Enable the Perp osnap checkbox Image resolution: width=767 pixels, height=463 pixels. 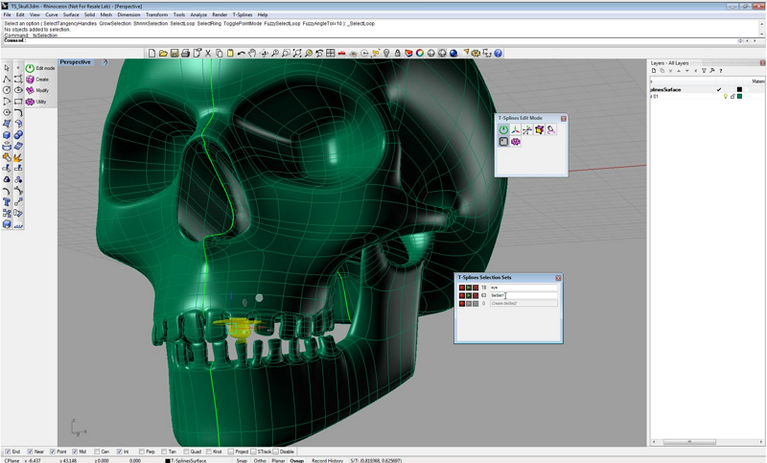(142, 451)
